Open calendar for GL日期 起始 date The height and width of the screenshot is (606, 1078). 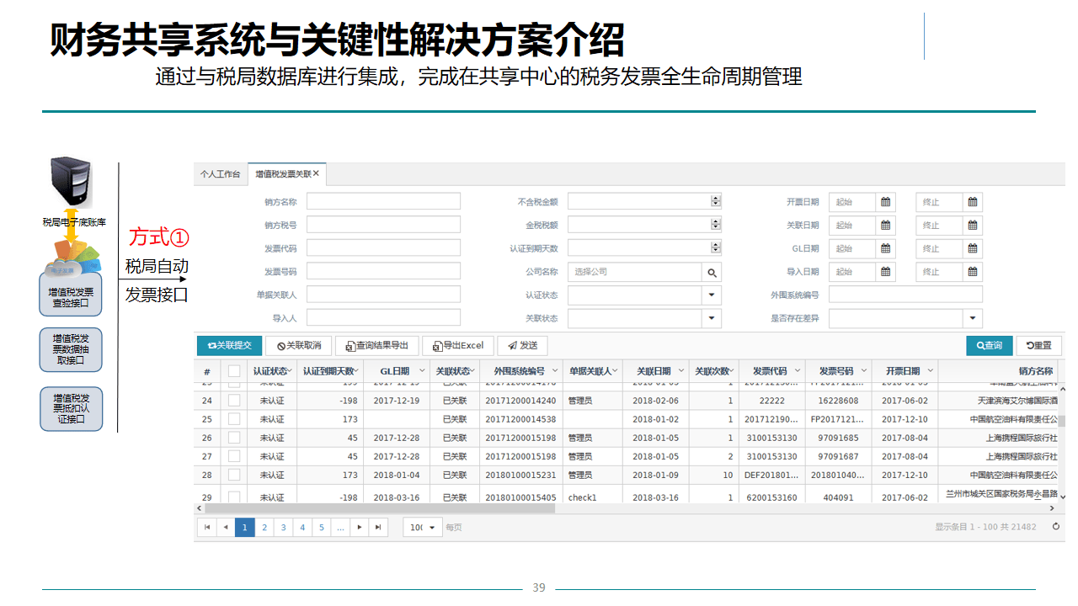885,248
